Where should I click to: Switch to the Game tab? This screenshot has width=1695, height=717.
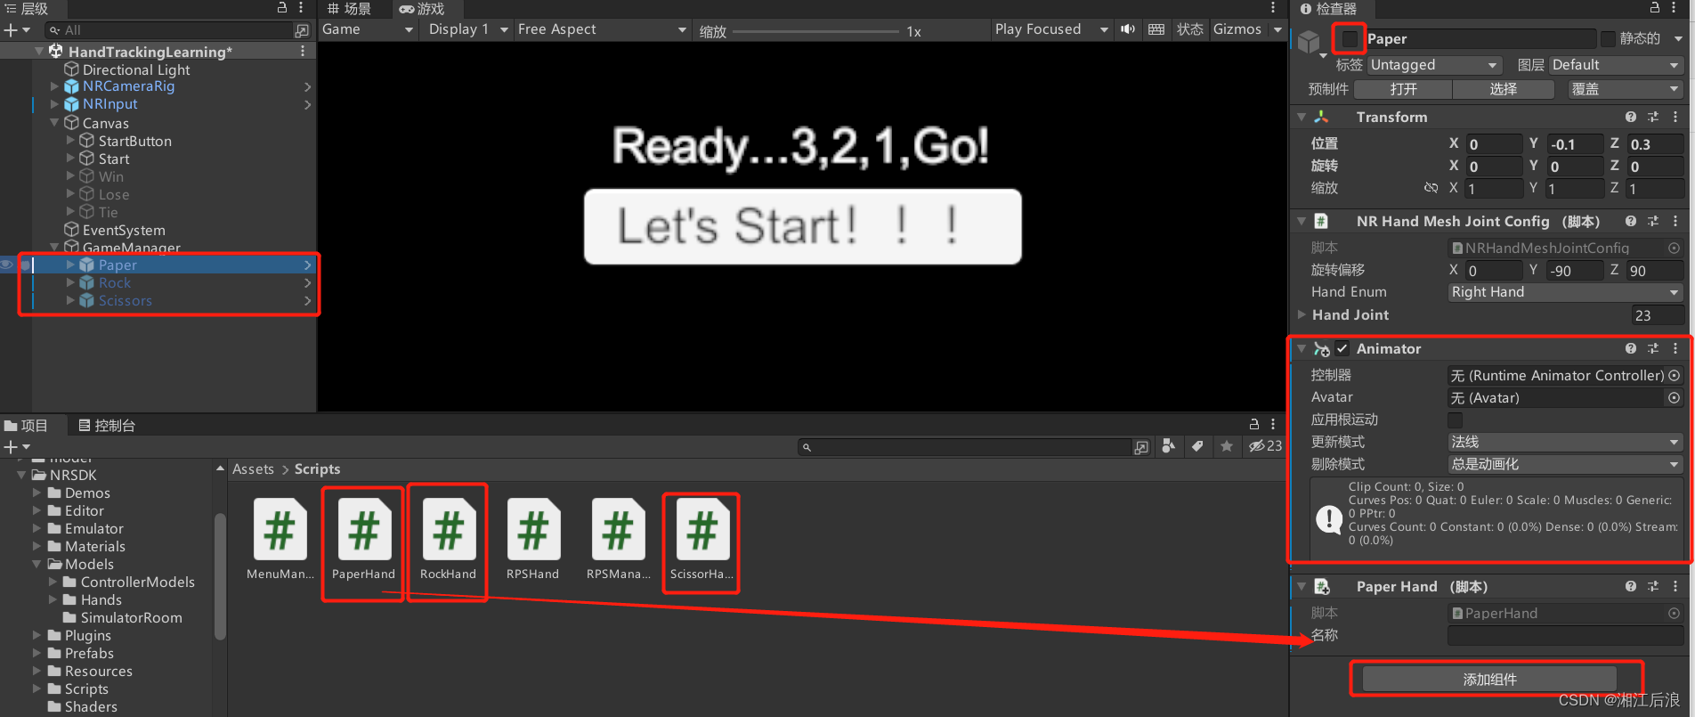422,9
